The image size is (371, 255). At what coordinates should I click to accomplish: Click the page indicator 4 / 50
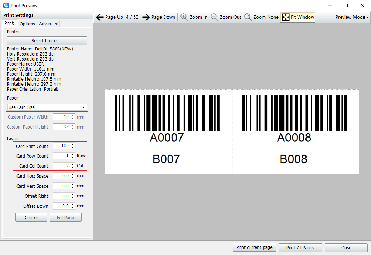(x=132, y=17)
